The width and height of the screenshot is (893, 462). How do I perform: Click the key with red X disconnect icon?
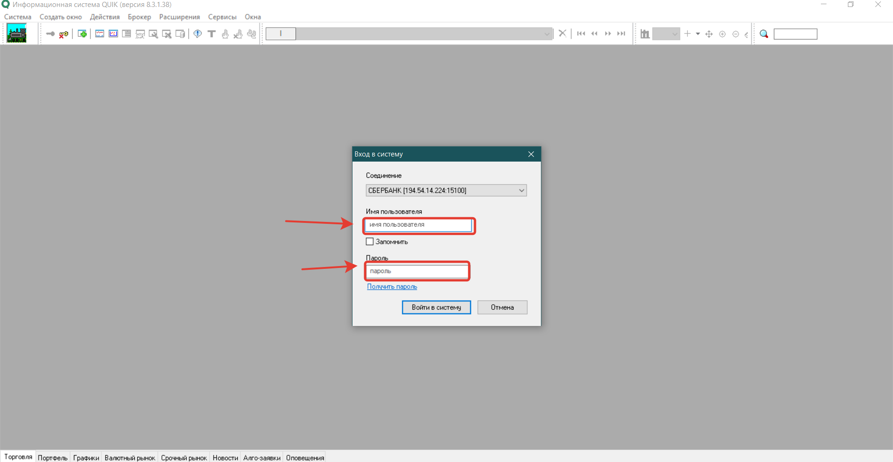64,34
